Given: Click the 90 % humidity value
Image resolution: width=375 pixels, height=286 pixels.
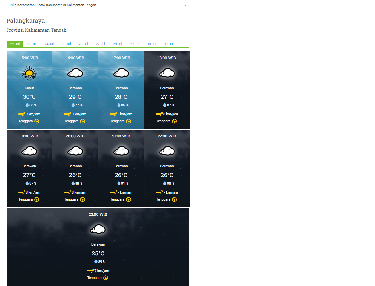Looking at the screenshot, I should 171,183.
